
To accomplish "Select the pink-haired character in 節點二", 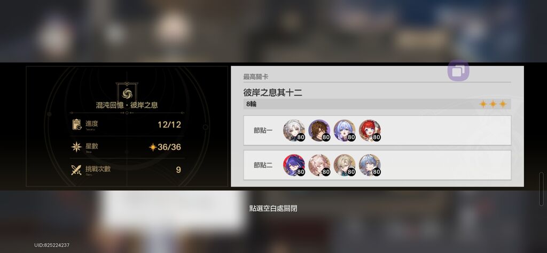I will [x=319, y=165].
